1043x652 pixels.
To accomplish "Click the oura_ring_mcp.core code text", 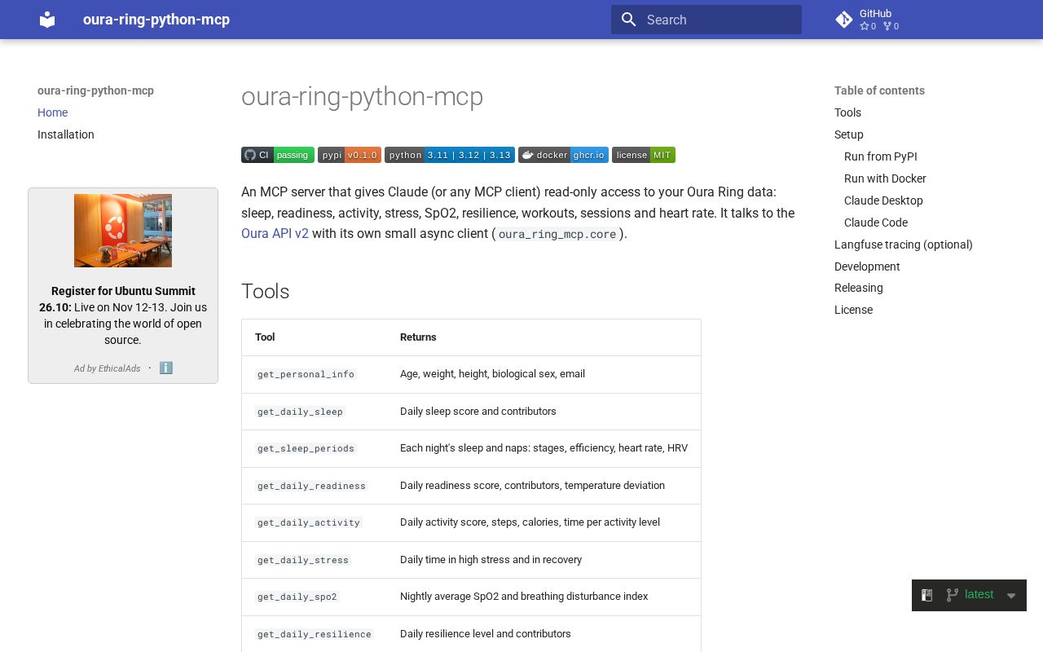I will (557, 234).
